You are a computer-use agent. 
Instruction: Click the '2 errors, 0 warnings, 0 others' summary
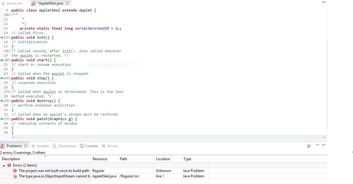[x=23, y=153]
